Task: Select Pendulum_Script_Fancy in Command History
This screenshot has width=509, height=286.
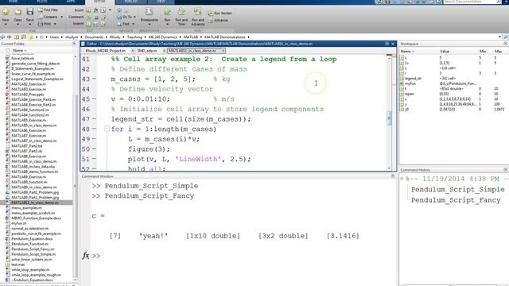Action: click(456, 200)
